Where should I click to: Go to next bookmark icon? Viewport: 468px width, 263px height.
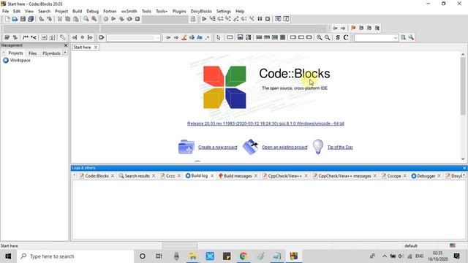tap(369, 28)
